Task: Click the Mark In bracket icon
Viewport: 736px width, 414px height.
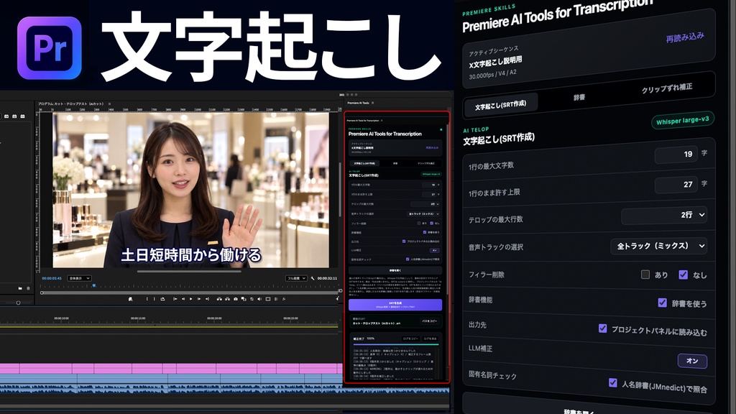Action: click(x=147, y=299)
